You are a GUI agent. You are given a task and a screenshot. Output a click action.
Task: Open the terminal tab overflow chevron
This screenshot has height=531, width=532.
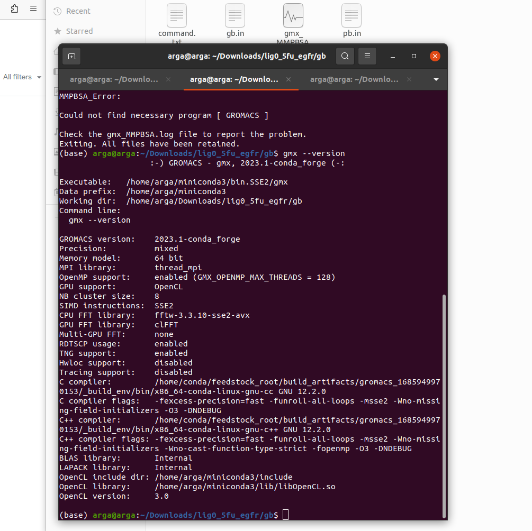[436, 79]
